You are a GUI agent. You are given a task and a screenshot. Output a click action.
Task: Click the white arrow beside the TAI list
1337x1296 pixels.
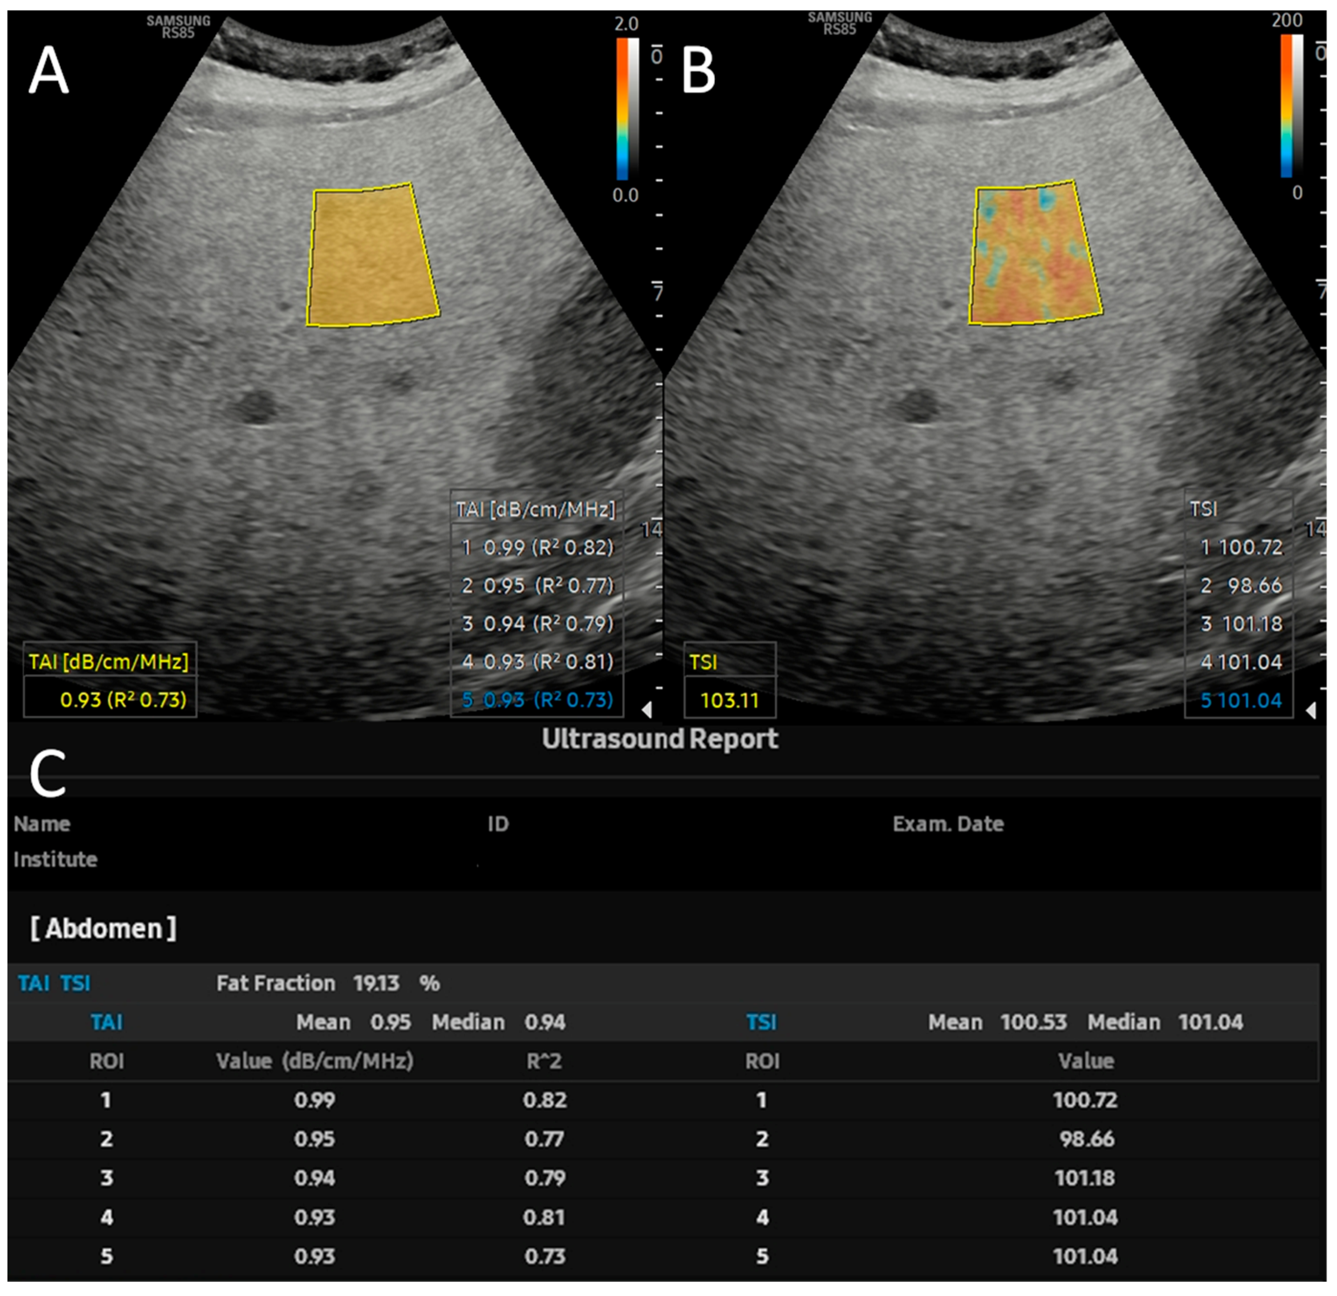tap(647, 710)
